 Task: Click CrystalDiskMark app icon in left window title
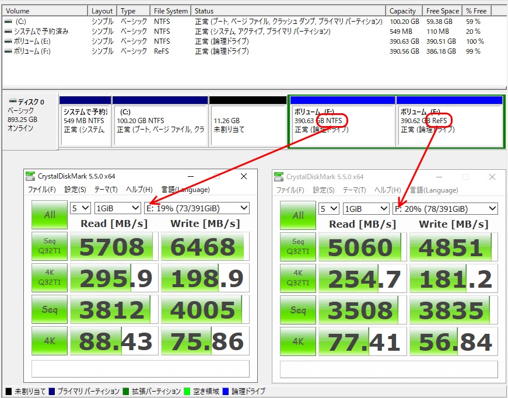30,176
